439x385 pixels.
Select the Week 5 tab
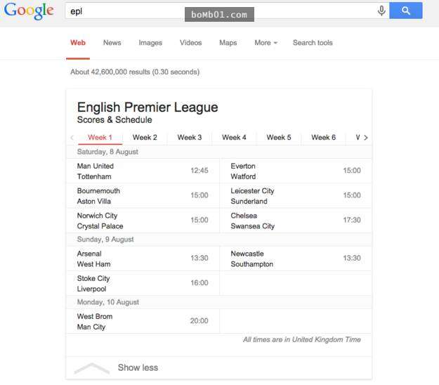coord(279,138)
